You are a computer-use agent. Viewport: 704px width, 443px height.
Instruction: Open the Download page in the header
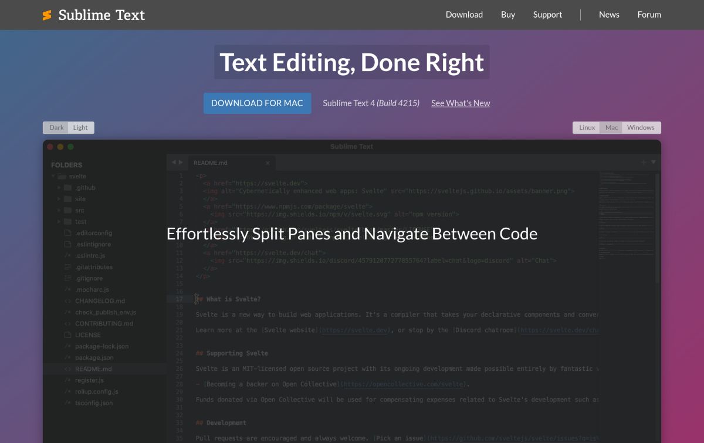[x=464, y=15]
